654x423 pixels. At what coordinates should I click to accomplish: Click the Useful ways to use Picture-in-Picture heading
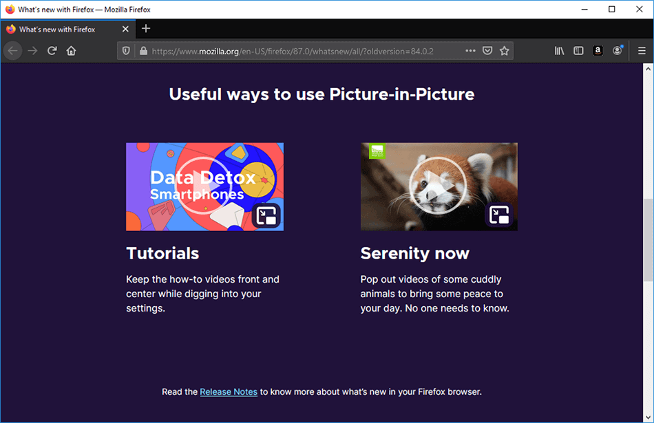(x=321, y=95)
